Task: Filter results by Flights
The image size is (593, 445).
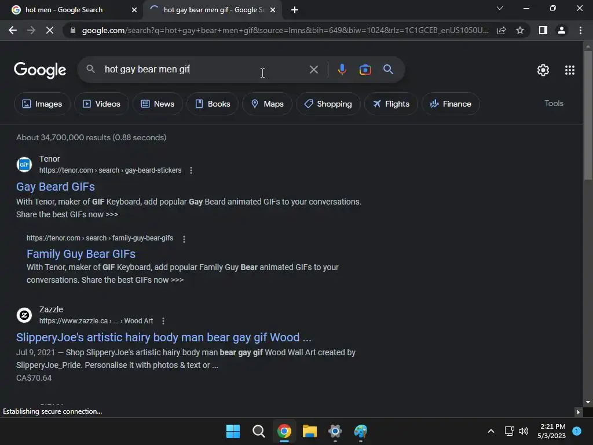Action: click(391, 104)
